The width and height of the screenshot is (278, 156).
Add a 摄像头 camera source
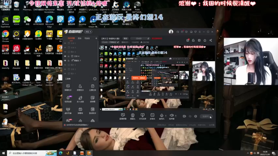pos(133,116)
